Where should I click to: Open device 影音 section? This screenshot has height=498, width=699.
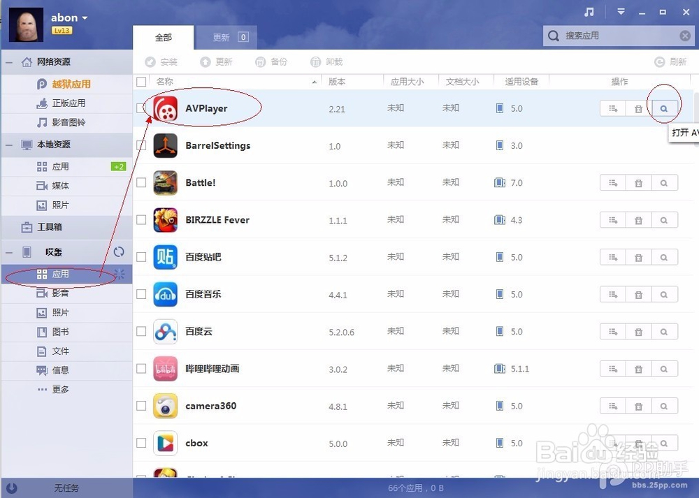pos(67,293)
